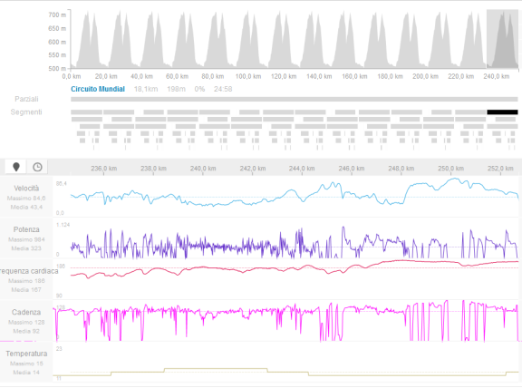522x388 pixels.
Task: Click the 240,0 km mark on the detail axis
Action: pyautogui.click(x=203, y=169)
